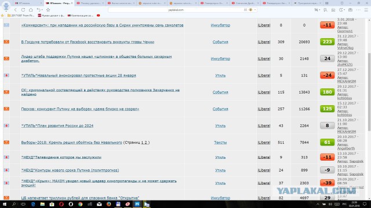Open page 2 of Выборы-2018 topic
371x208 pixels.
pyautogui.click(x=146, y=142)
